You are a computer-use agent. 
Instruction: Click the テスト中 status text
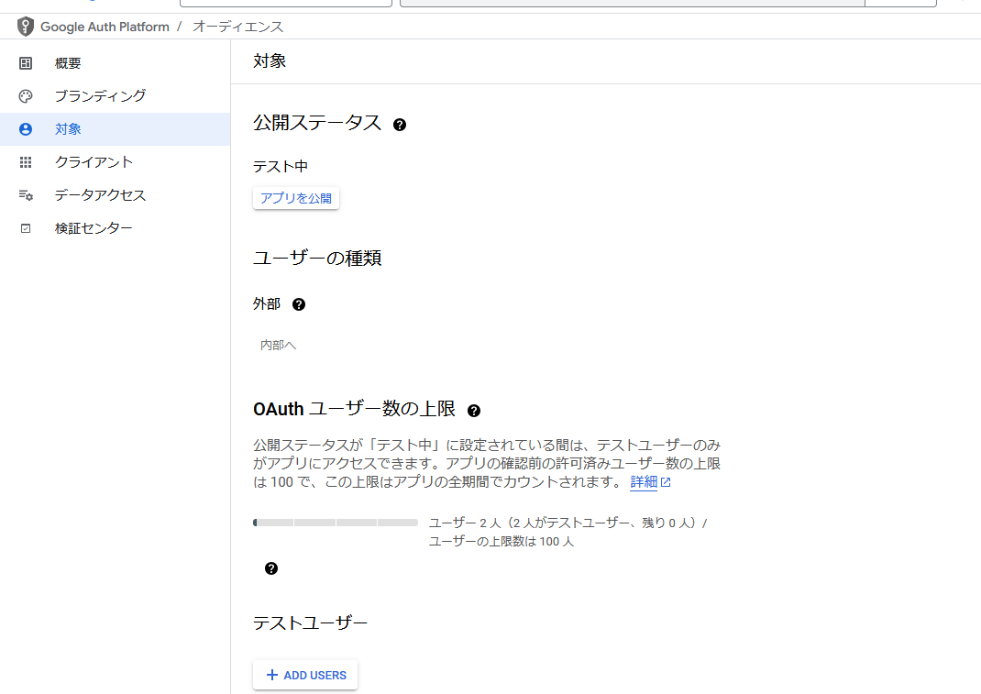coord(281,167)
